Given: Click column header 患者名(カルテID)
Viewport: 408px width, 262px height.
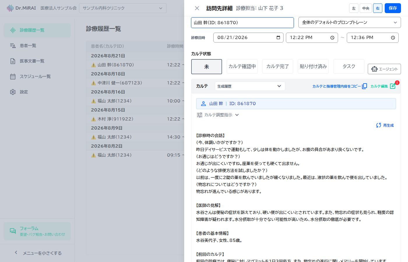Looking at the screenshot, I should pyautogui.click(x=108, y=46).
